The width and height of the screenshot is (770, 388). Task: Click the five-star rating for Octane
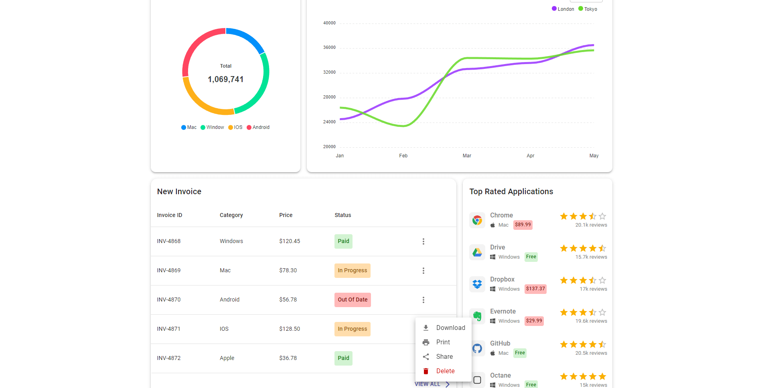[x=583, y=376]
